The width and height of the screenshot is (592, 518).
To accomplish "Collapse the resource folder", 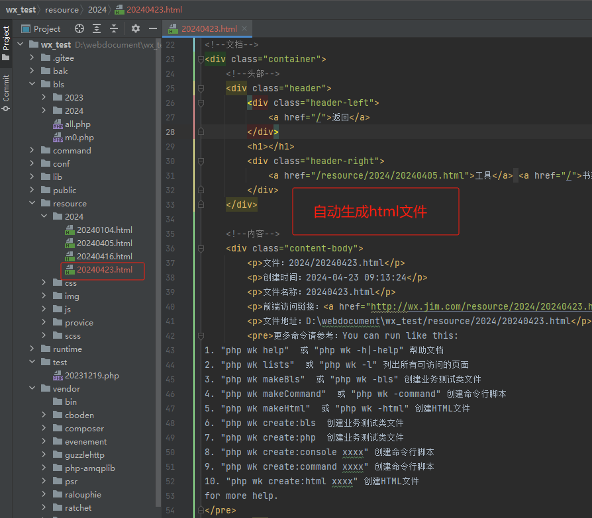I will point(32,204).
